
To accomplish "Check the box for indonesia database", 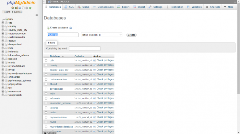I will 46,98.
